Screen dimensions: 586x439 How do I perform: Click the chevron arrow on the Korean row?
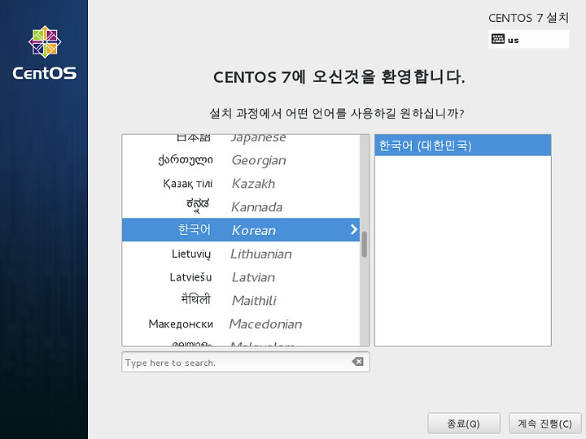[353, 229]
